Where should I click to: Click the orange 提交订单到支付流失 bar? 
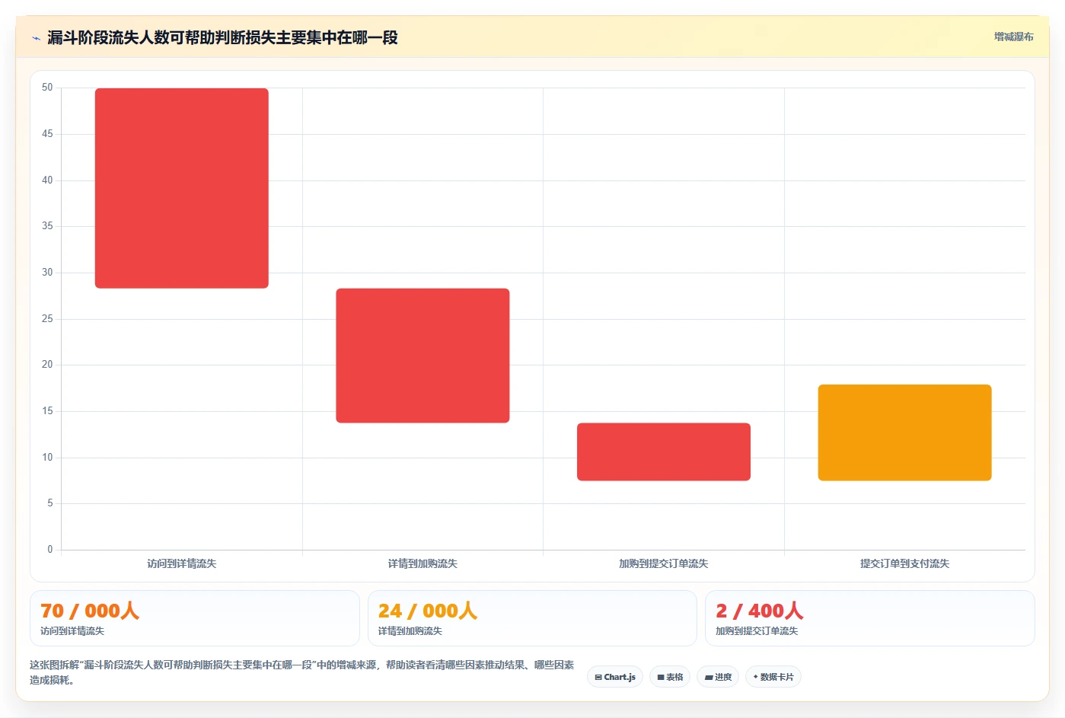pyautogui.click(x=904, y=432)
